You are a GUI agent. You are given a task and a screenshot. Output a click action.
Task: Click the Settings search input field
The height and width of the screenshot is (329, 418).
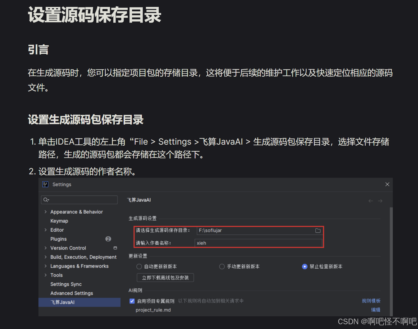tap(79, 200)
